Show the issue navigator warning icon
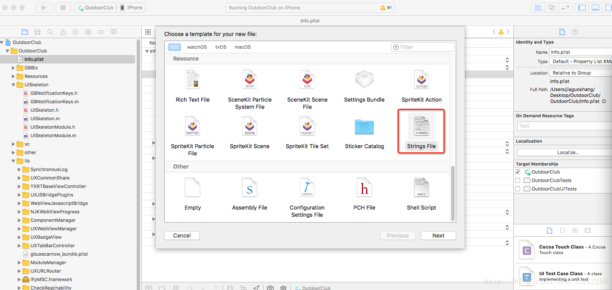The width and height of the screenshot is (612, 290). 63,32
